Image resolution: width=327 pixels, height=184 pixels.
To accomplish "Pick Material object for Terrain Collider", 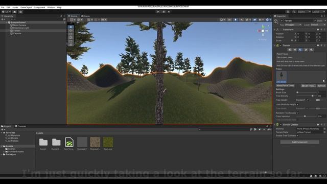I will click(x=324, y=129).
